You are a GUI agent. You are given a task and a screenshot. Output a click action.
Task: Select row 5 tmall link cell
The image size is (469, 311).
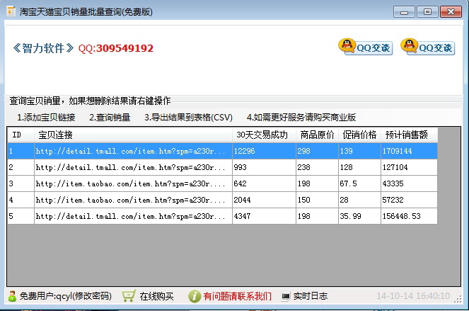tap(133, 216)
